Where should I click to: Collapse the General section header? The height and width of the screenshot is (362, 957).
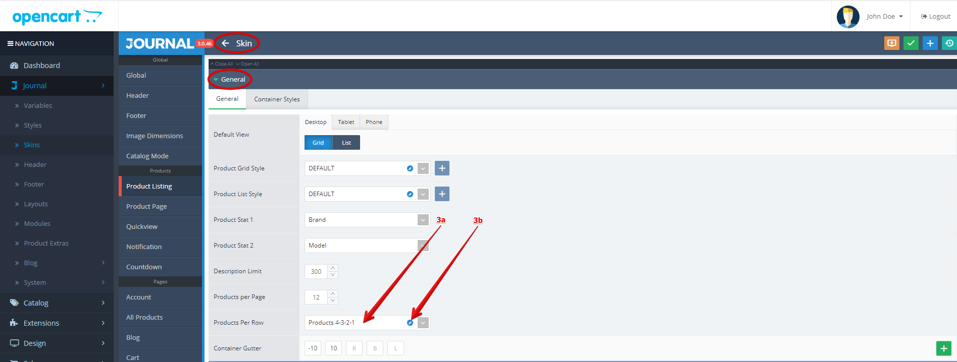coord(582,80)
